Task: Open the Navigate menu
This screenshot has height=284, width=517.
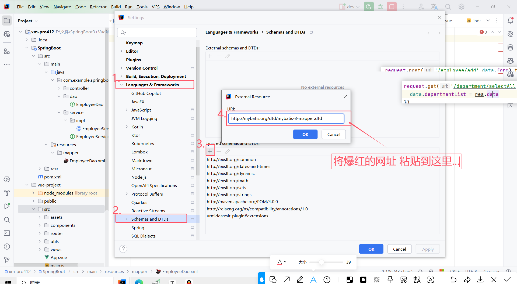Action: [62, 7]
